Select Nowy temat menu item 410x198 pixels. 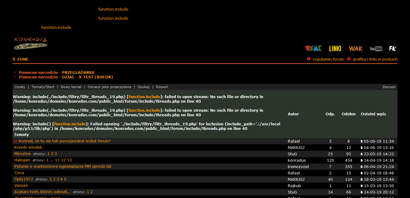[x=71, y=87]
